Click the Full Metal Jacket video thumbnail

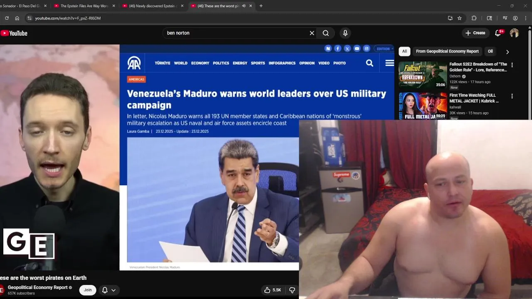[x=423, y=106]
